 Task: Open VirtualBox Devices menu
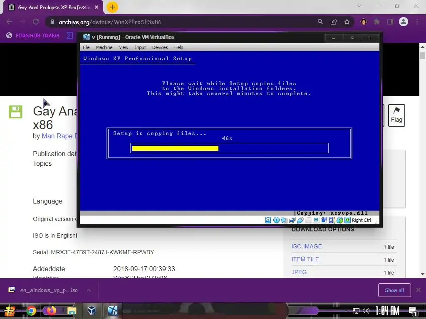click(x=160, y=47)
